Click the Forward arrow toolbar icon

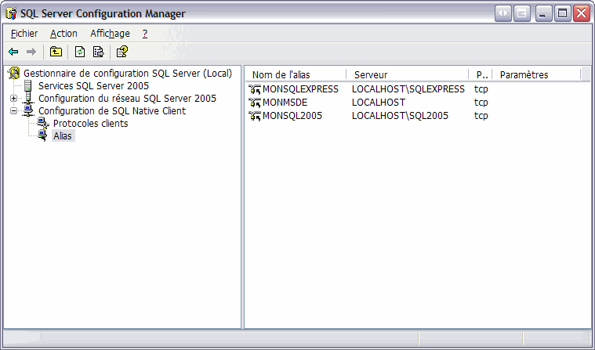click(x=31, y=52)
